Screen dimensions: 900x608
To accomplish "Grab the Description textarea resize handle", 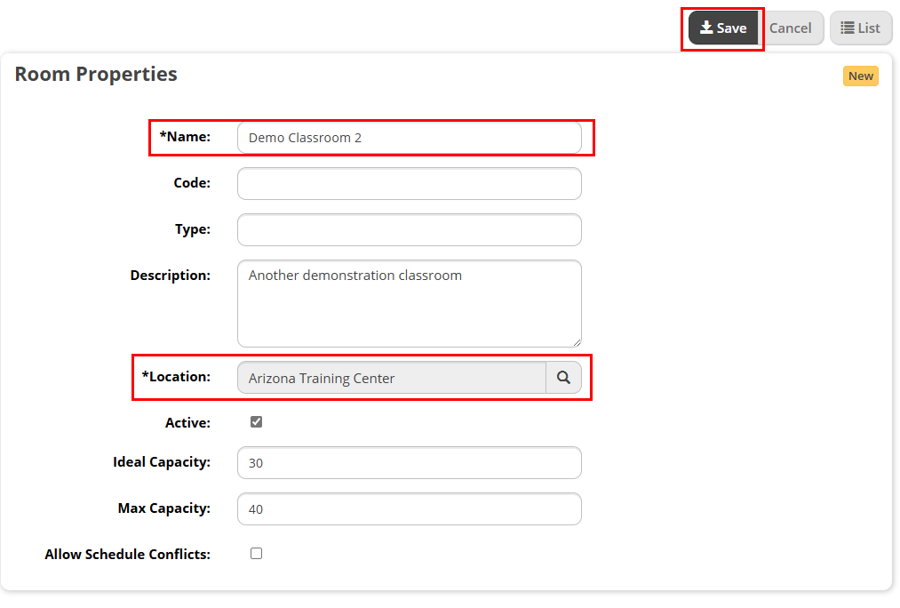I will (x=577, y=342).
